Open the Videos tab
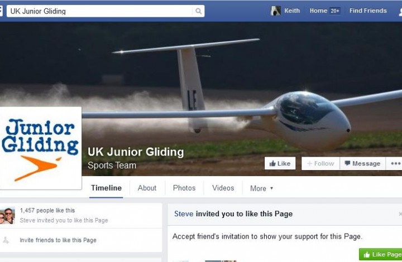402x262 pixels. (x=223, y=188)
